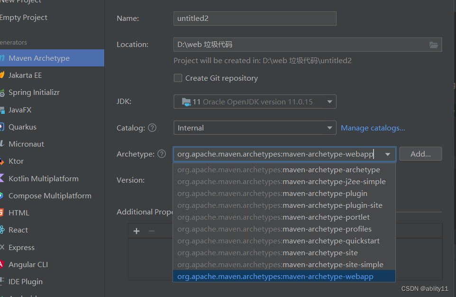Viewport: 456px width, 297px height.
Task: Select Quarkus generator
Action: (x=52, y=127)
